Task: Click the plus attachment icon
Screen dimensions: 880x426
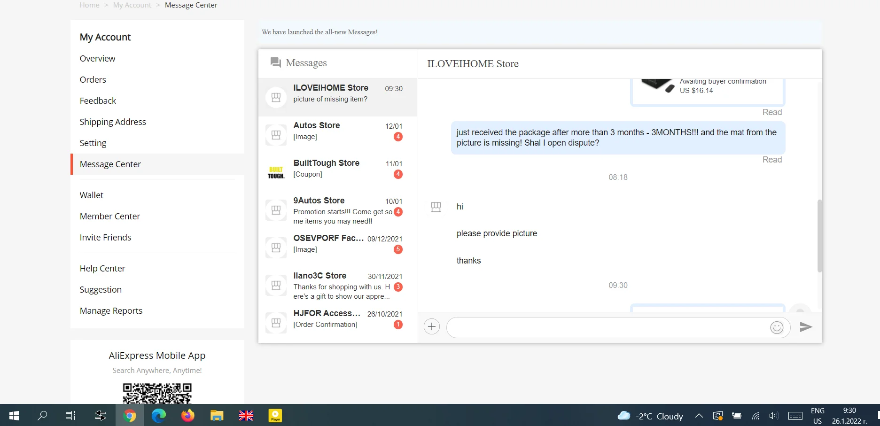Action: tap(432, 326)
